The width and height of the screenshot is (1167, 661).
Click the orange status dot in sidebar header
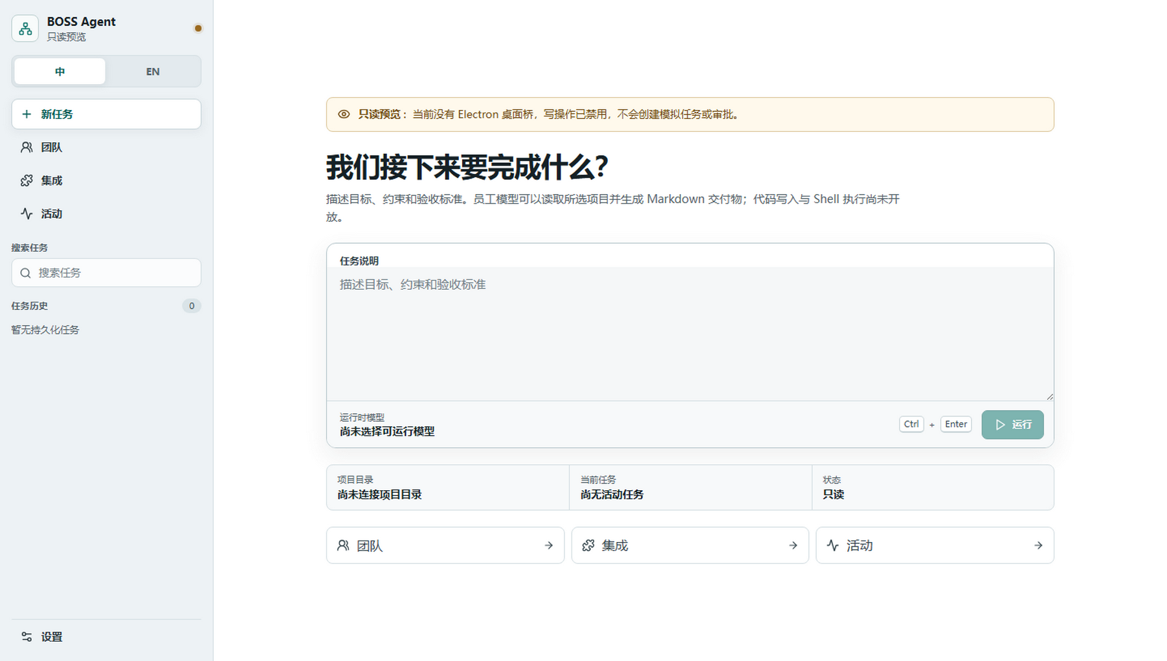tap(198, 28)
